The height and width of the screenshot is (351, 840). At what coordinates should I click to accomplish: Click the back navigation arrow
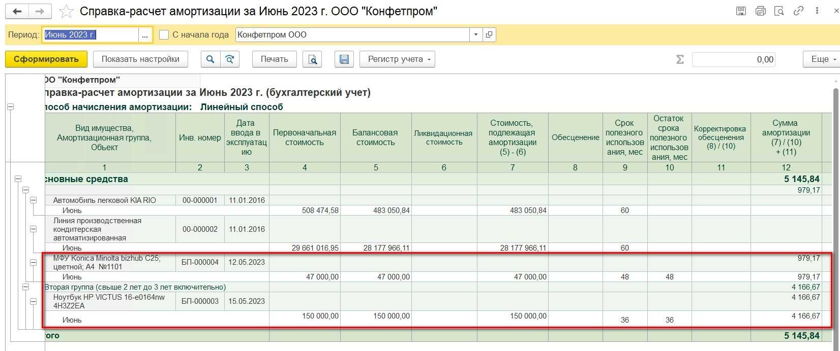pyautogui.click(x=16, y=11)
